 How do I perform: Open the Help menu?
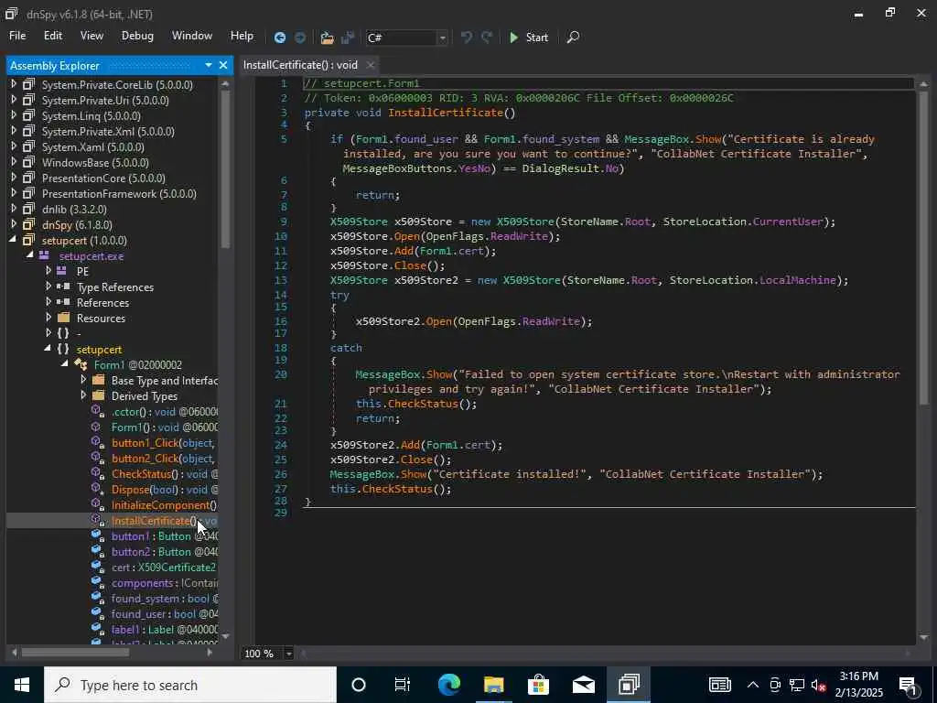pyautogui.click(x=242, y=36)
